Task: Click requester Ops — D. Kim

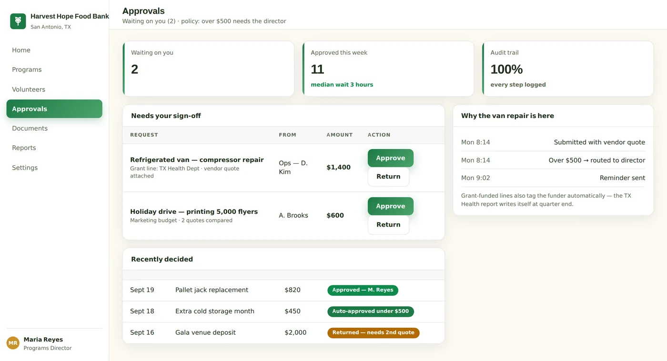Action: [293, 168]
